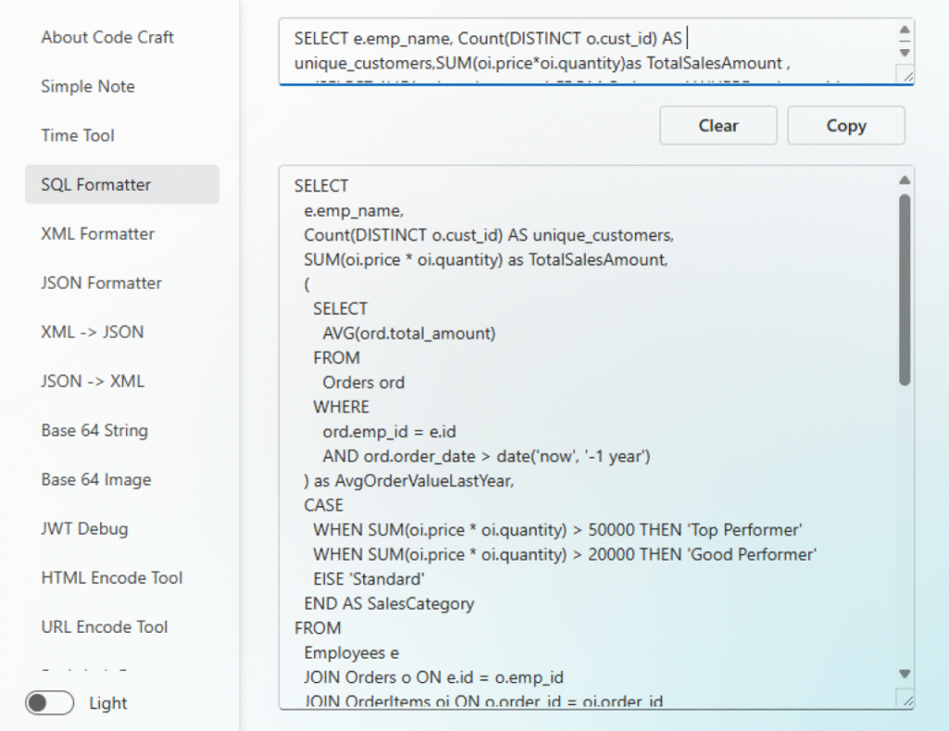Click output pane scroll down arrow
This screenshot has width=949, height=731.
(905, 674)
